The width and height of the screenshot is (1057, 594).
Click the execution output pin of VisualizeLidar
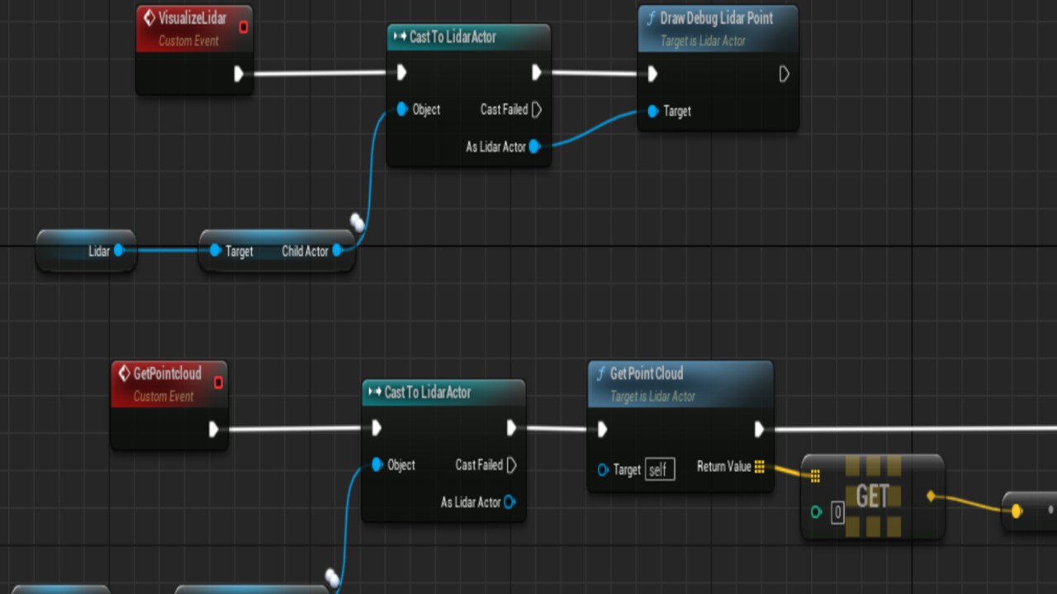pos(239,74)
